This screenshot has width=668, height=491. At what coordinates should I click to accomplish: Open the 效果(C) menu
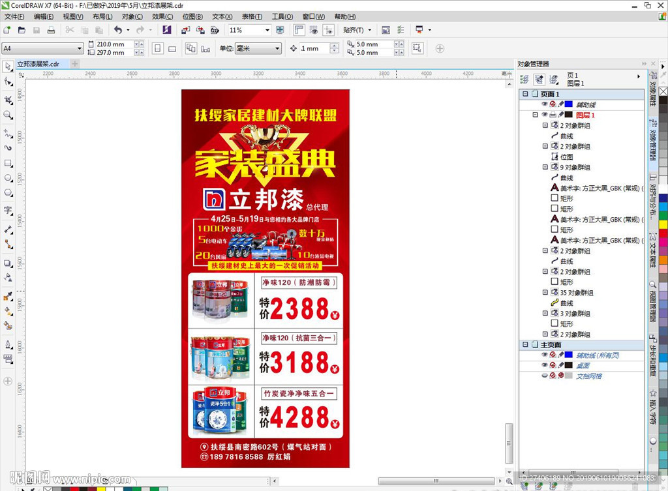tap(162, 16)
